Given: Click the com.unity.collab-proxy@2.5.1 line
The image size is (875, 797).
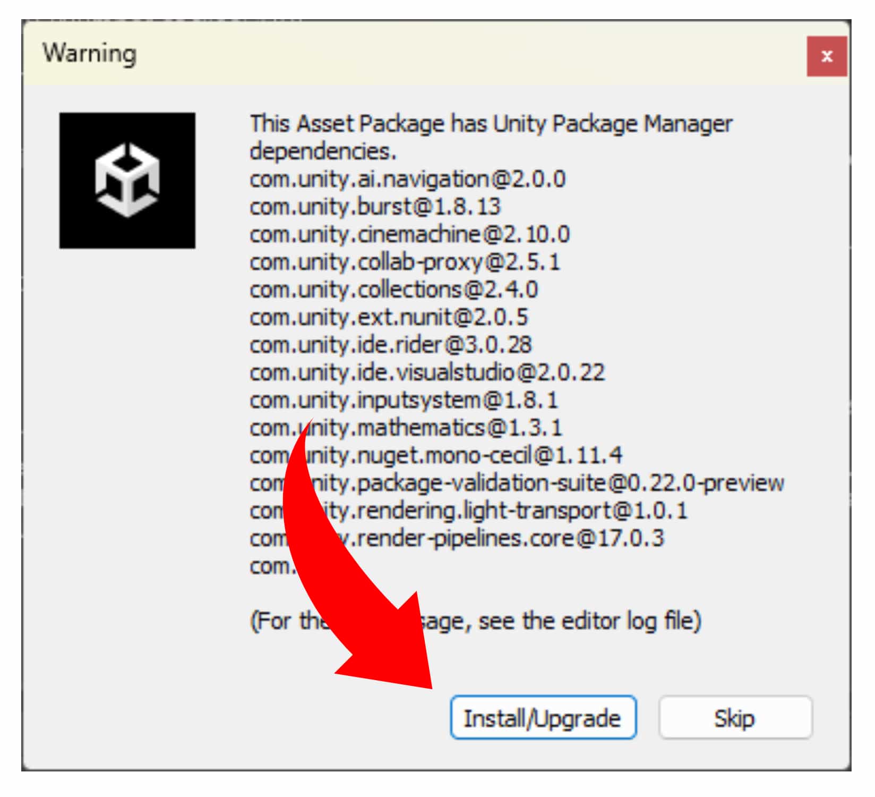Looking at the screenshot, I should (x=405, y=262).
